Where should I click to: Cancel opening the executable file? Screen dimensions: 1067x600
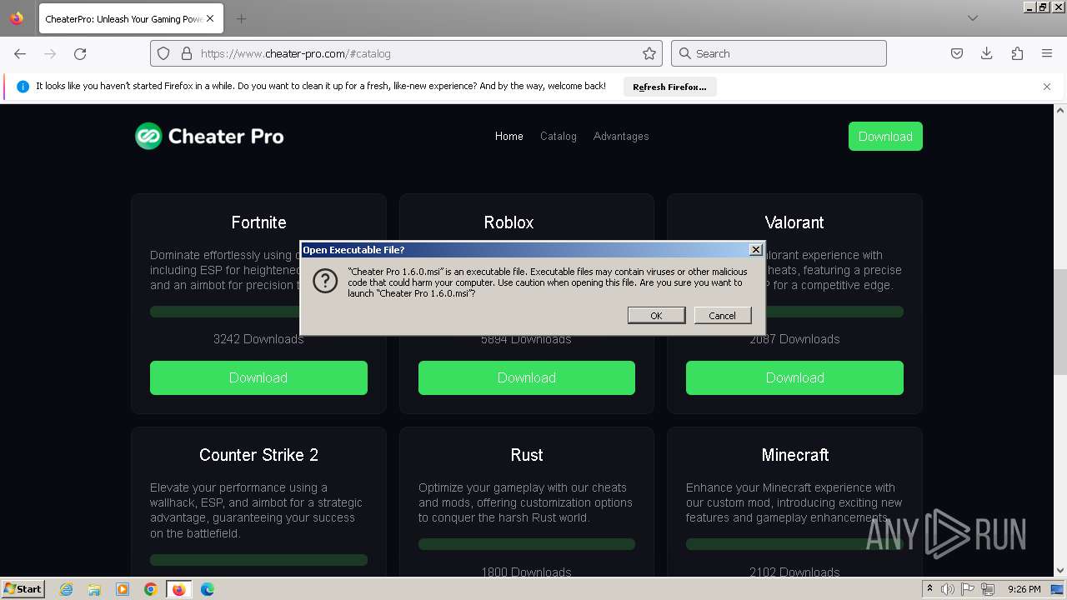click(x=722, y=315)
